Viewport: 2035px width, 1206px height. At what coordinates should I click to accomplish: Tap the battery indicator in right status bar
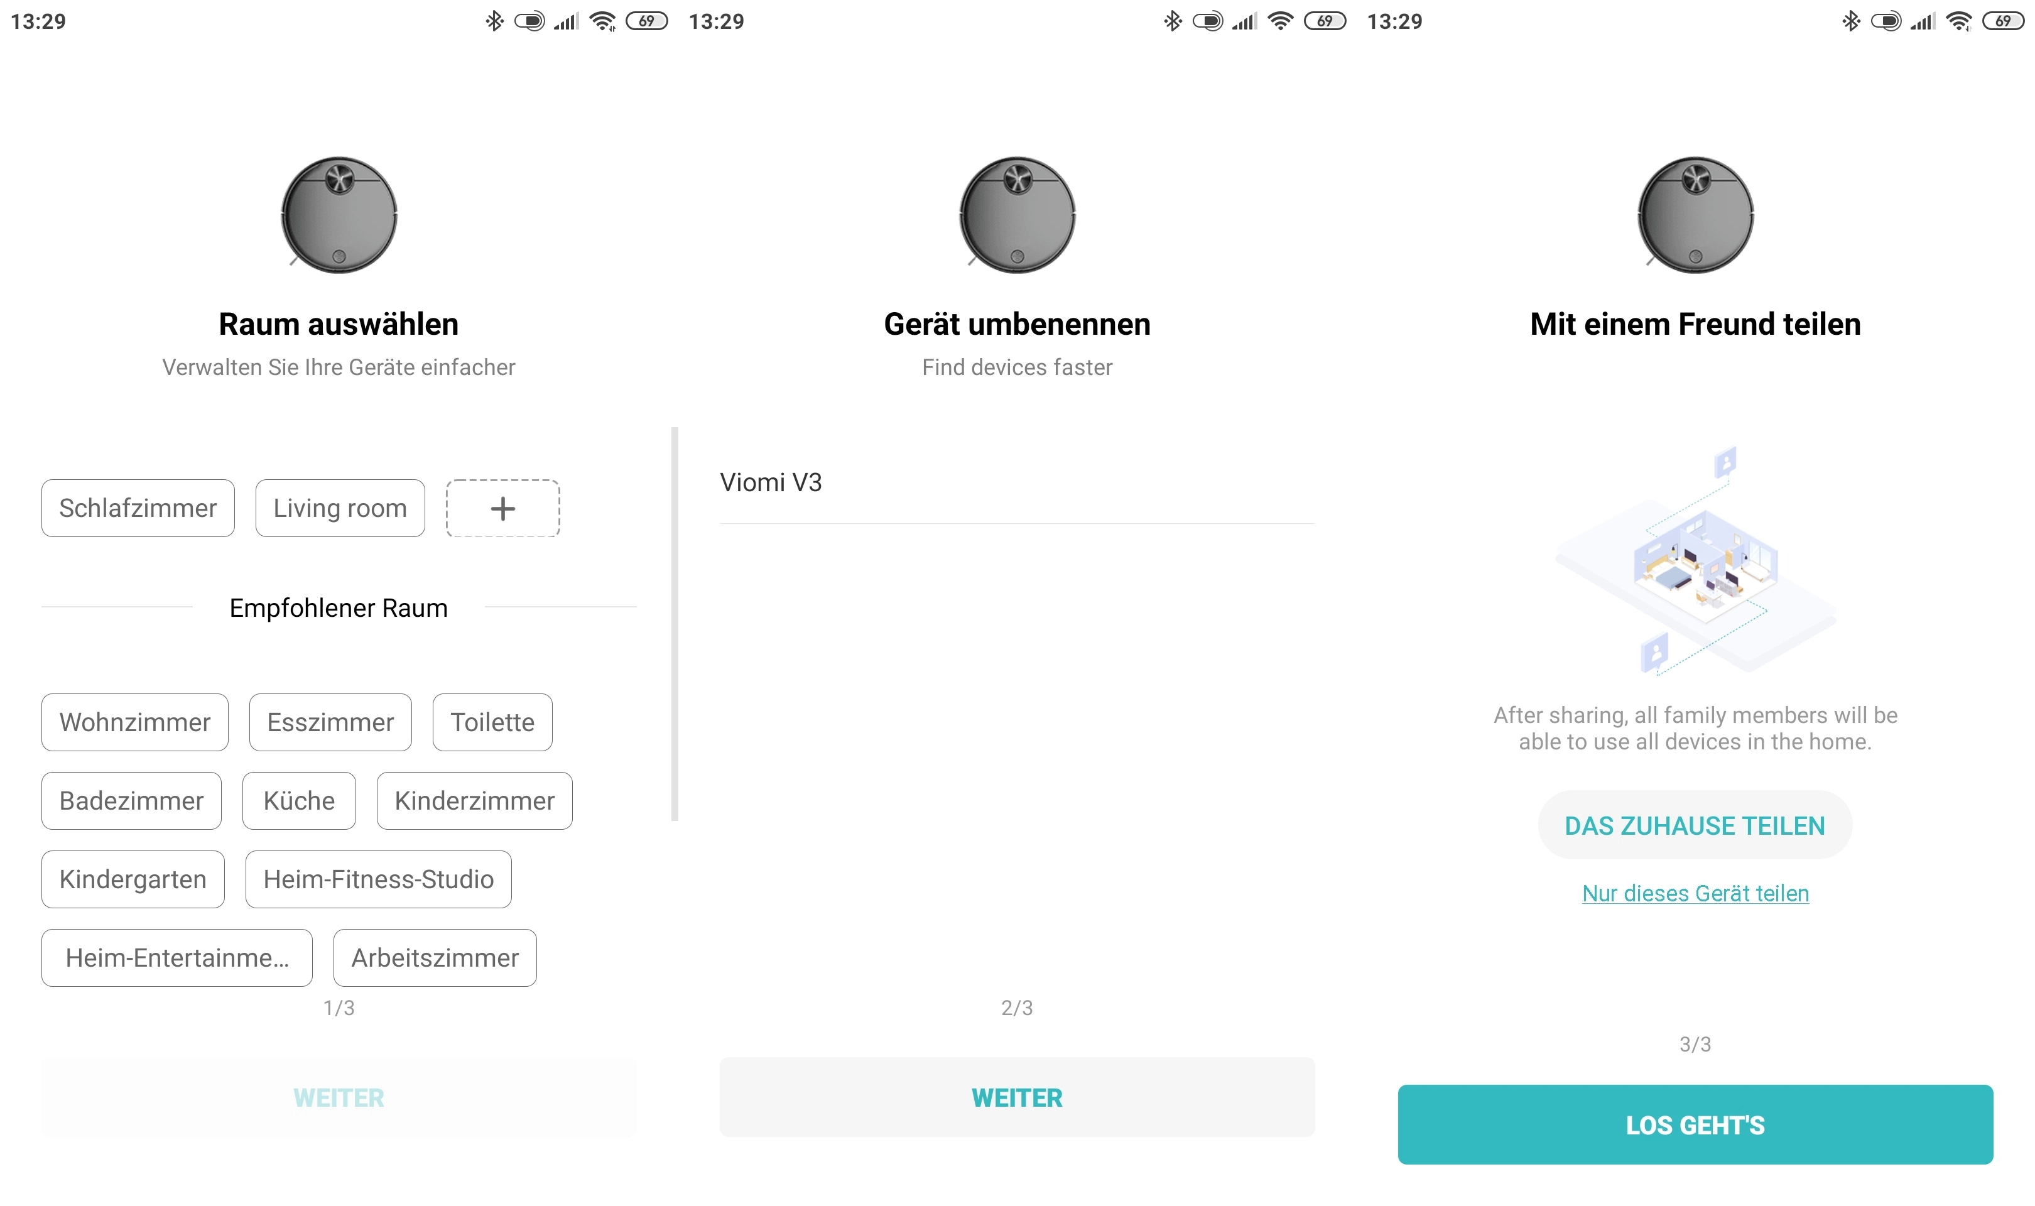2004,21
